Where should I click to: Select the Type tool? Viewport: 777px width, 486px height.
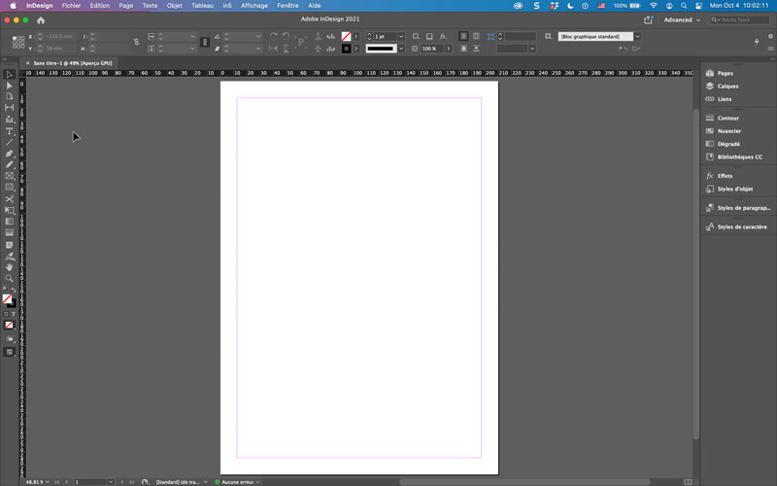10,131
